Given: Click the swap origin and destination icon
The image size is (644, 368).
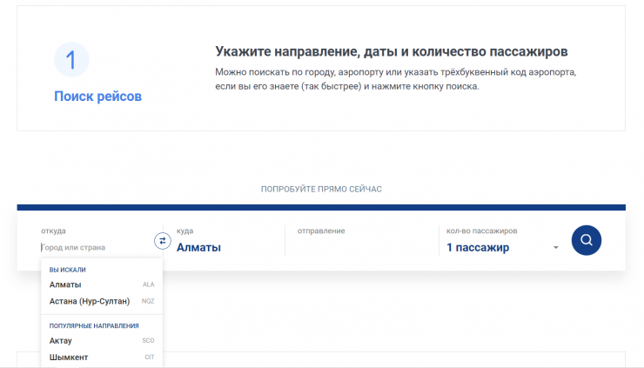Looking at the screenshot, I should [x=163, y=241].
